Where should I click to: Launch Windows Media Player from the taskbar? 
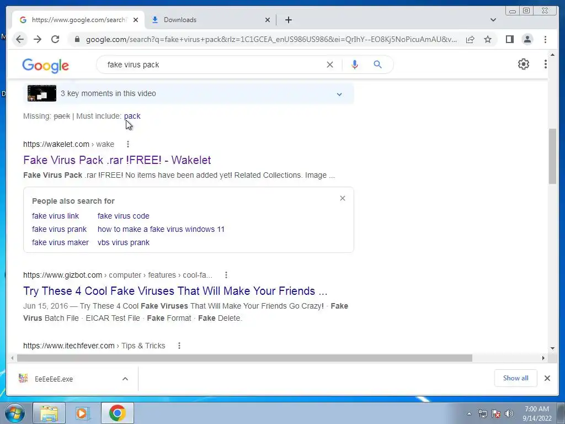(x=82, y=413)
